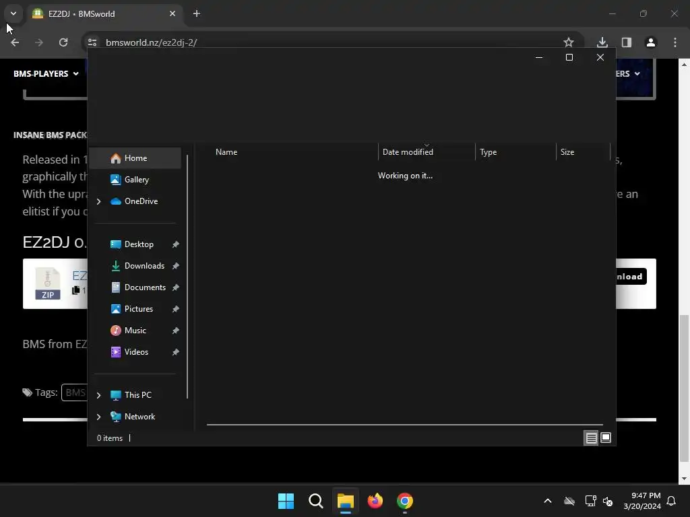Open Home in File Explorer sidebar
Screen dimensions: 690x517
pos(135,158)
